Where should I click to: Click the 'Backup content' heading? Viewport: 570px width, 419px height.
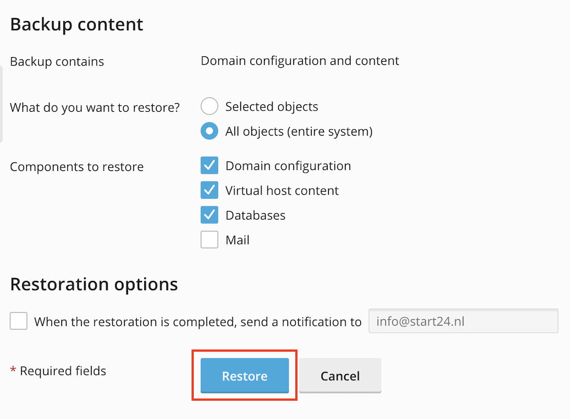point(76,25)
